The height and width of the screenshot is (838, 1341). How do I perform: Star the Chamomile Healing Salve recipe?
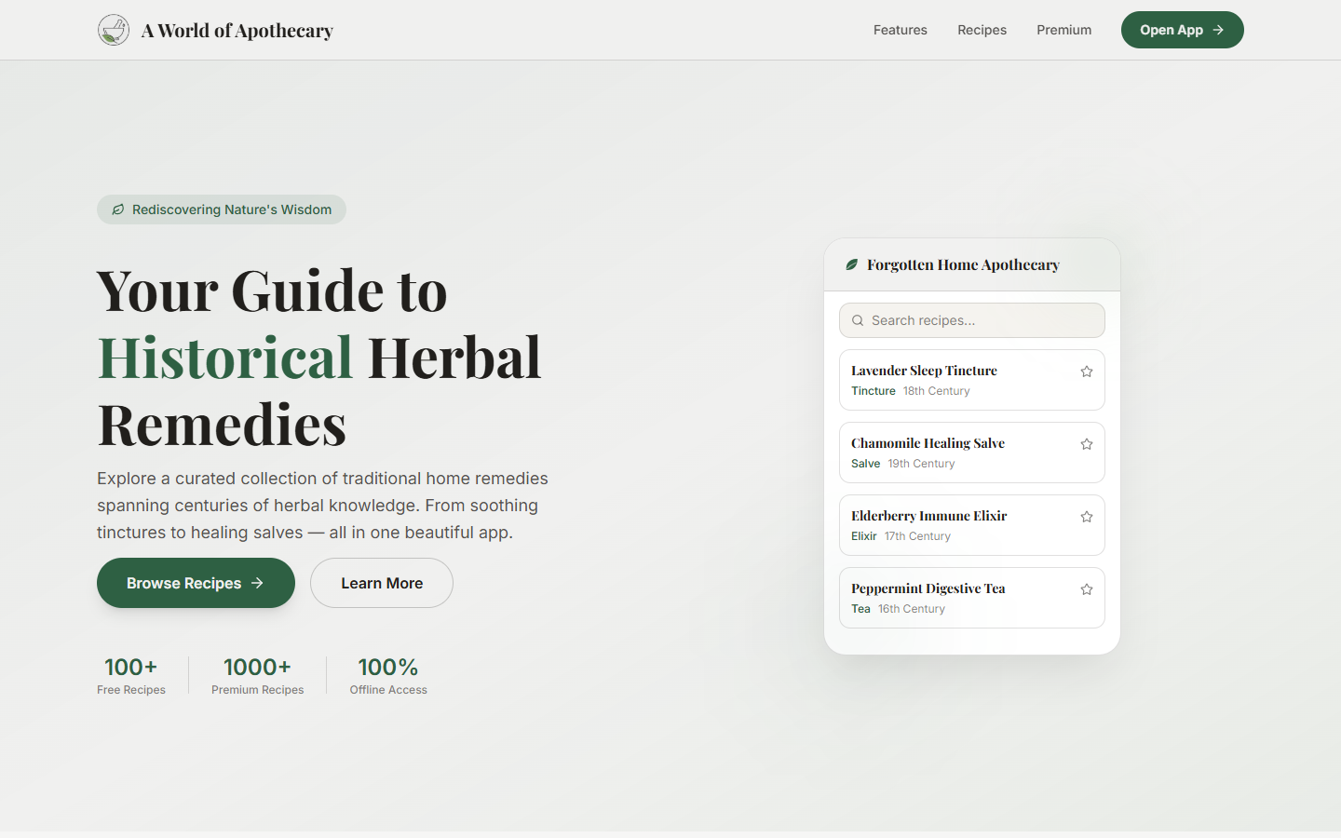click(1086, 444)
